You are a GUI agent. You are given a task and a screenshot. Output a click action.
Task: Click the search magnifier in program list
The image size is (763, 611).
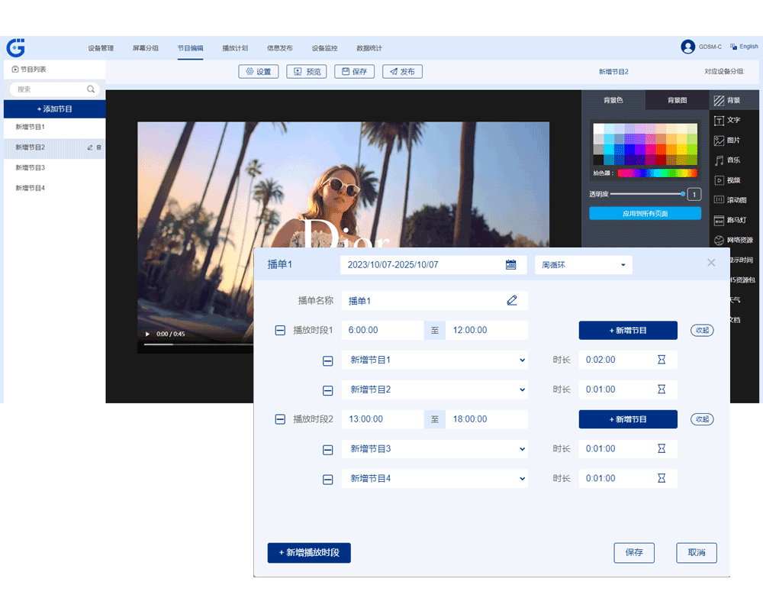point(92,89)
